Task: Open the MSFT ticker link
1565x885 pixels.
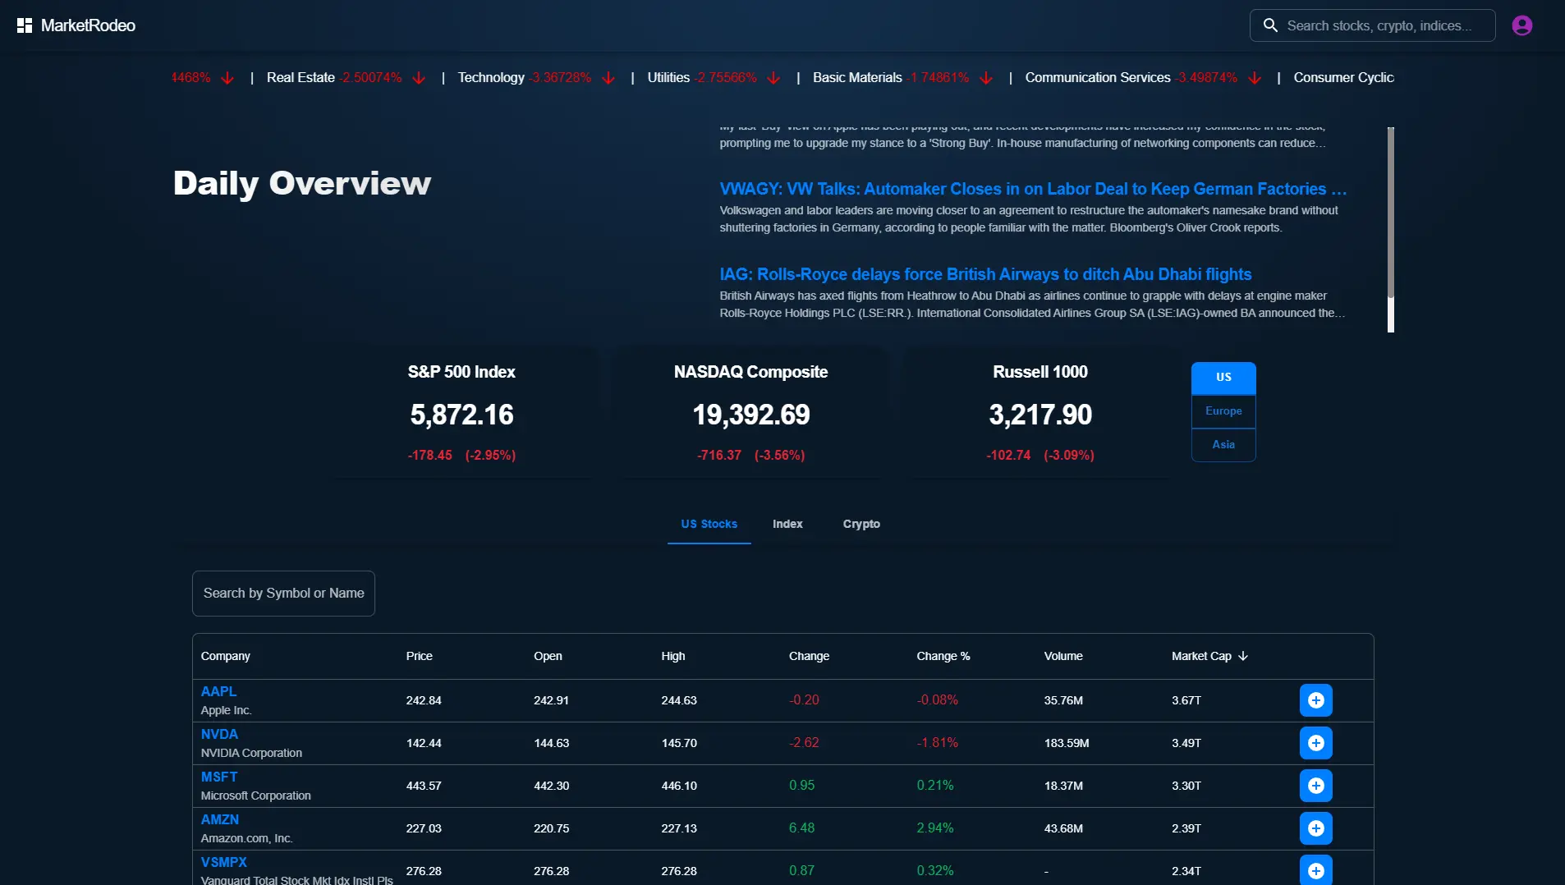Action: (219, 777)
